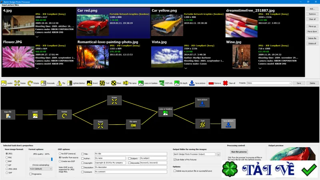This screenshot has height=180, width=320.
Task: Click Run the process button
Action: coord(239,152)
